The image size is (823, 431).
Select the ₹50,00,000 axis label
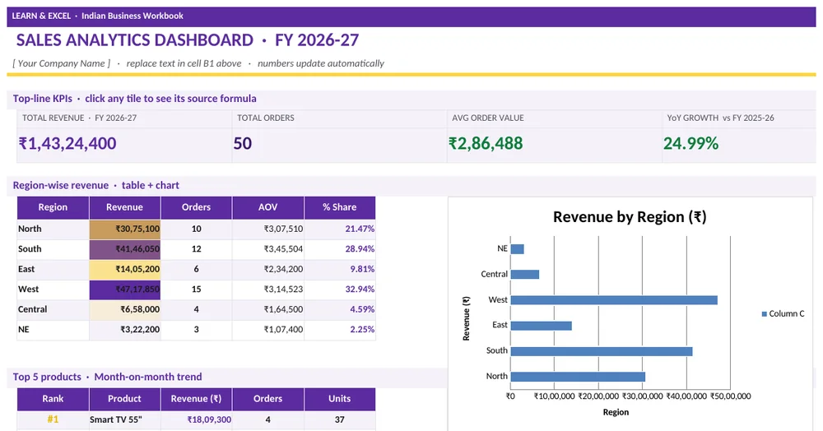[731, 396]
